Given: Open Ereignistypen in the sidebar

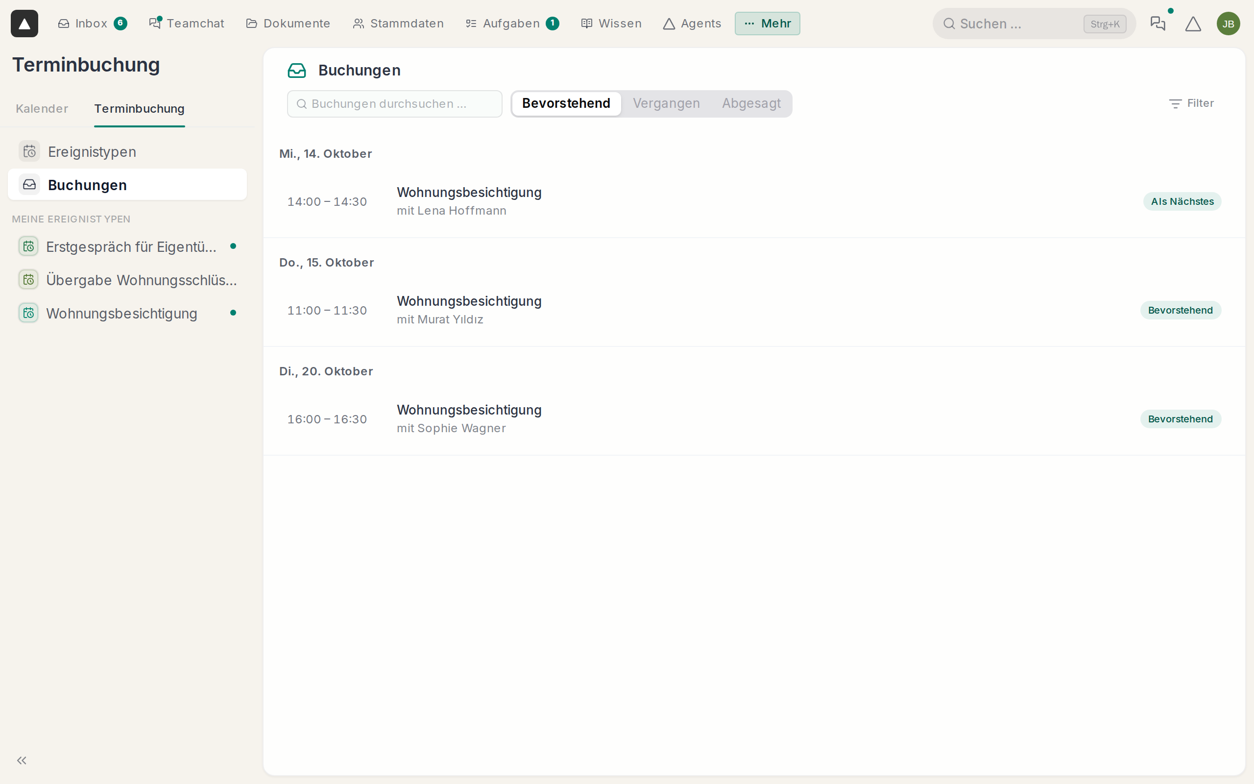Looking at the screenshot, I should [x=127, y=151].
